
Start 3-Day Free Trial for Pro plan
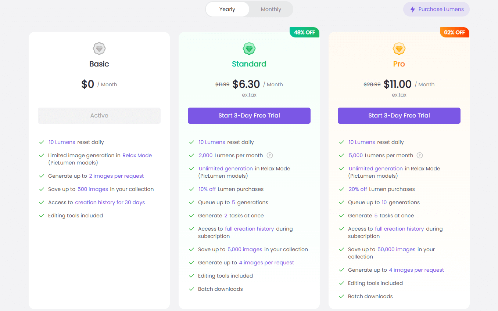[x=399, y=115]
